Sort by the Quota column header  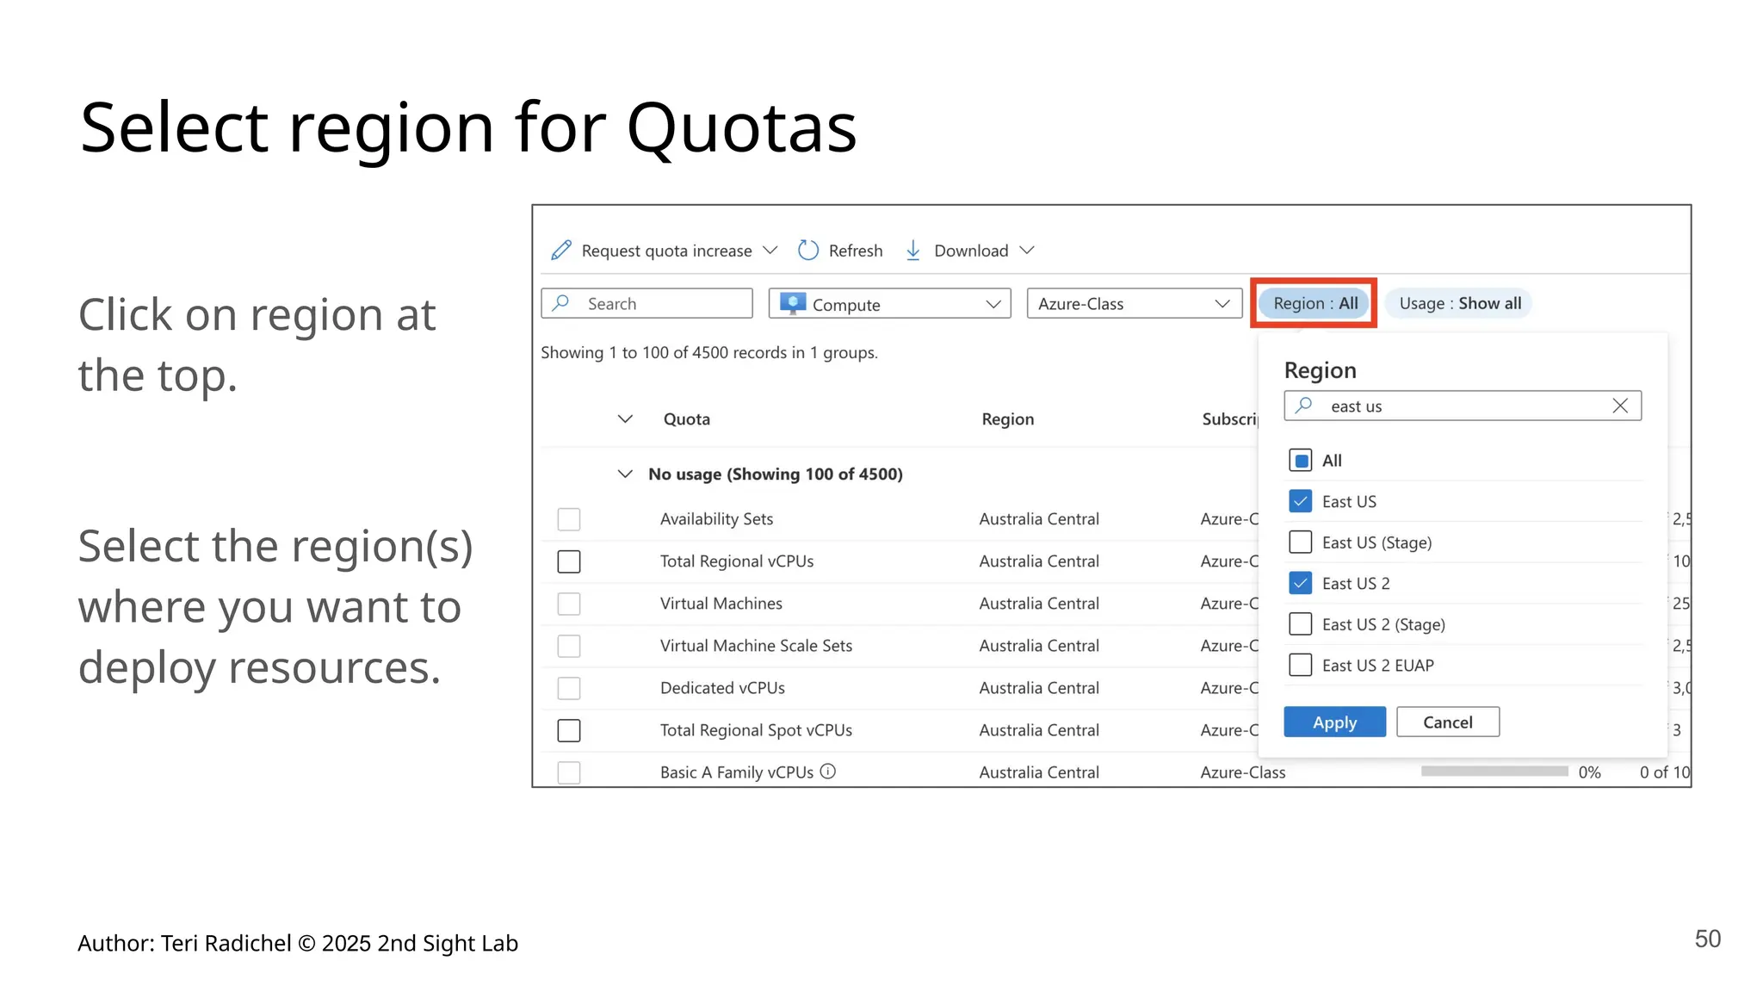coord(686,419)
